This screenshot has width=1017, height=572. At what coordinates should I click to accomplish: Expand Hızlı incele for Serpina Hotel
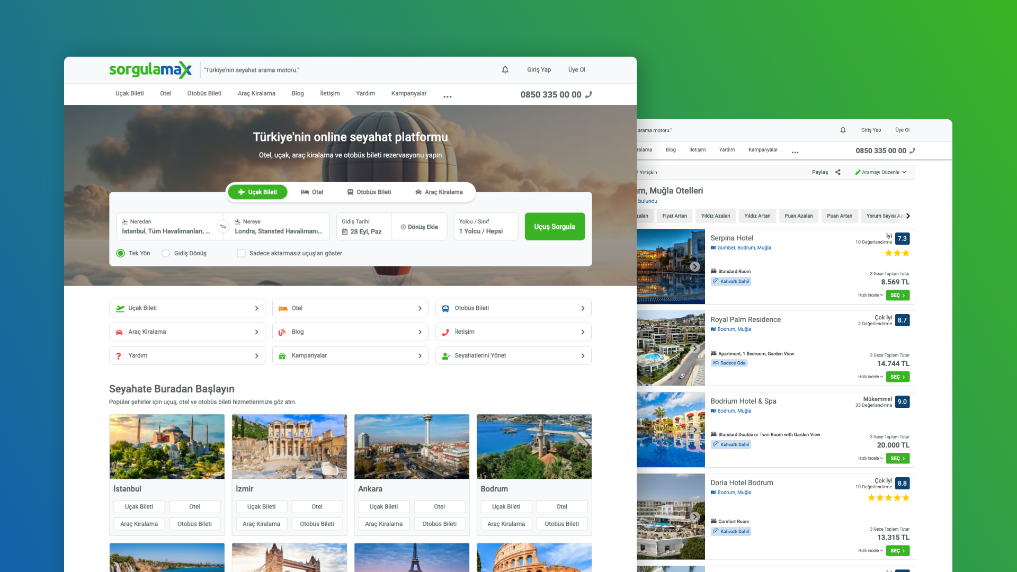[x=870, y=296]
